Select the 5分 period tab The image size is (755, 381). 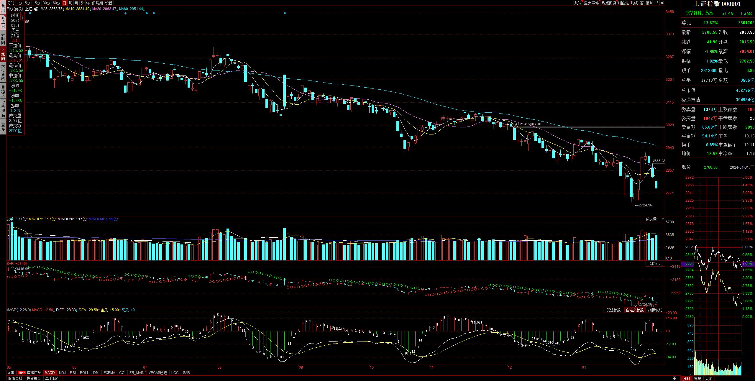click(x=27, y=3)
